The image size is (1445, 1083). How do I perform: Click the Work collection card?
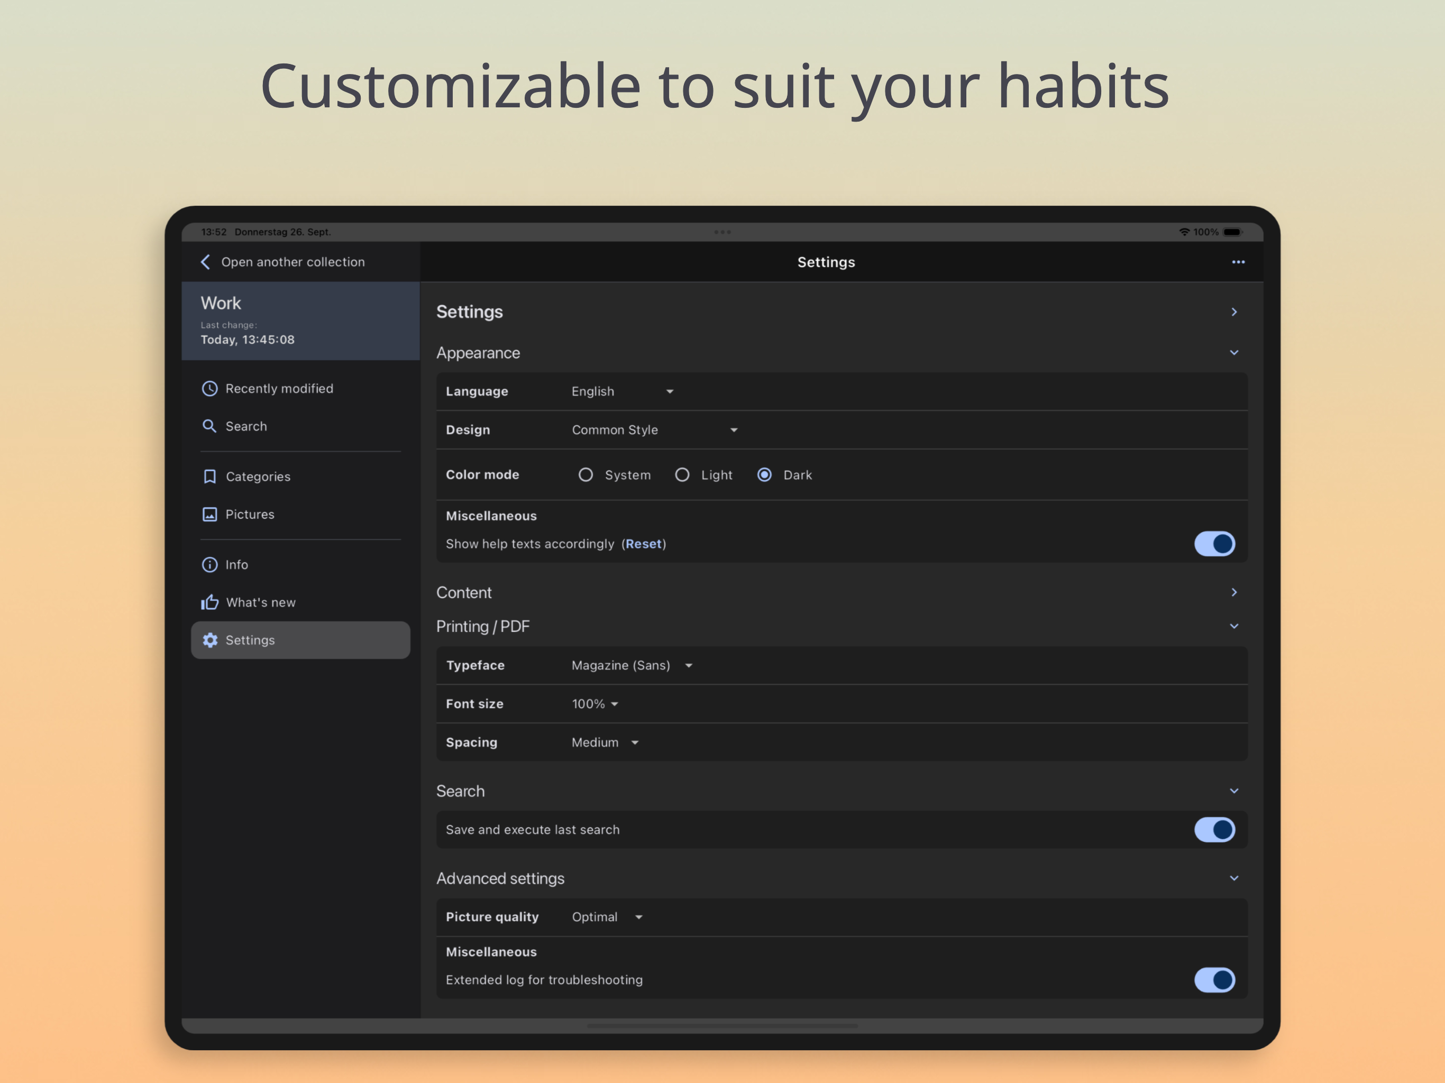coord(300,322)
